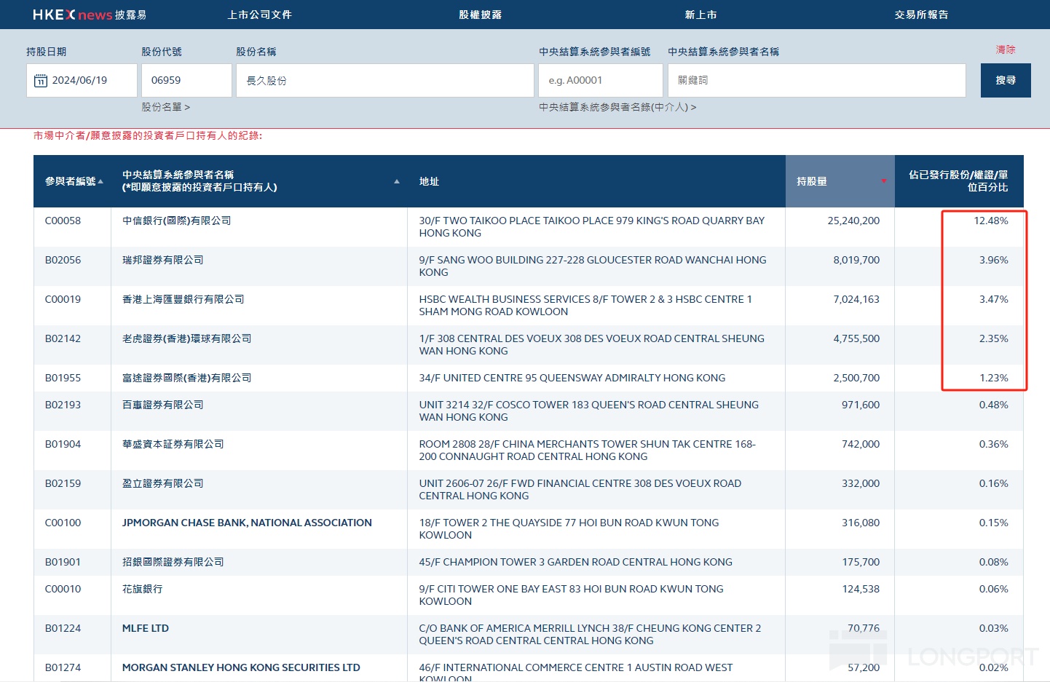Open the CCASS participant list link
Viewport: 1050px width, 682px height.
[x=617, y=107]
